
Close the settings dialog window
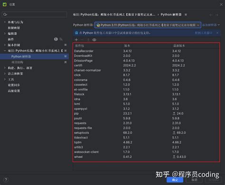tap(221, 5)
